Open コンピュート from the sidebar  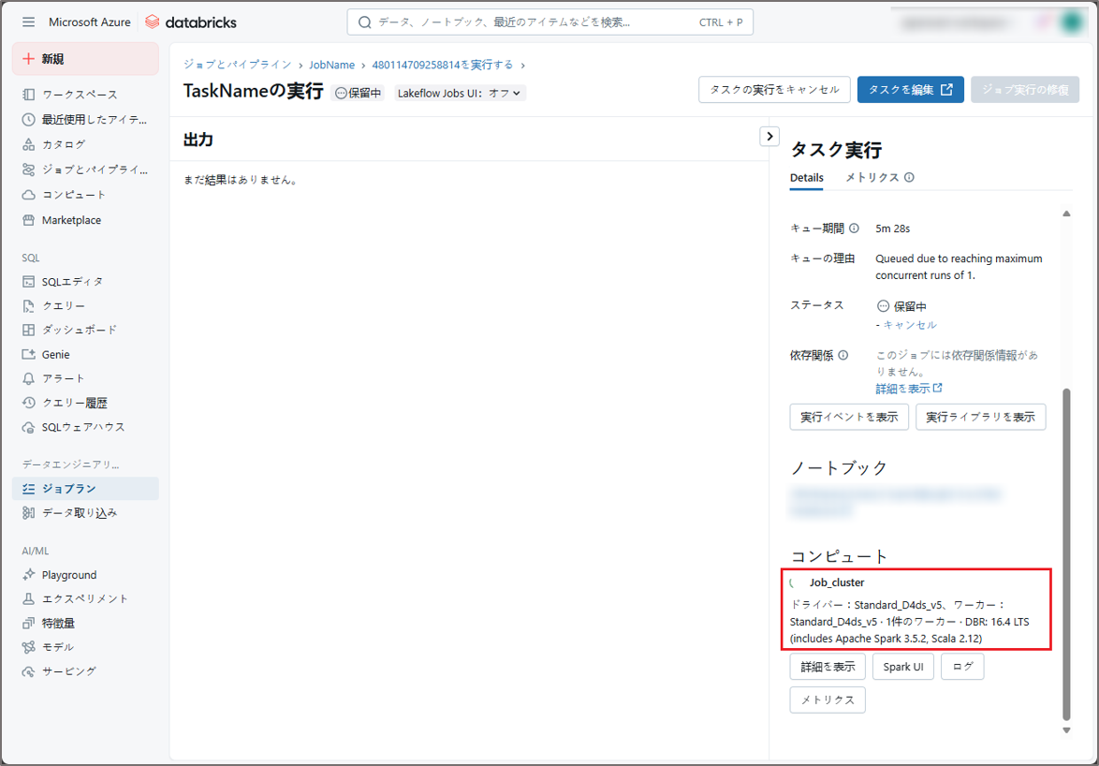(x=29, y=195)
